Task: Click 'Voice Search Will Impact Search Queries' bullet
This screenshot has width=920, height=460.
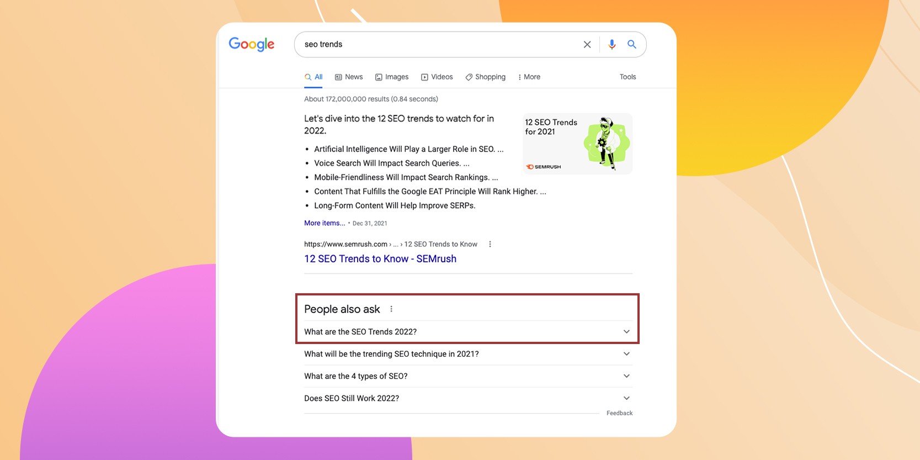Action: click(392, 163)
